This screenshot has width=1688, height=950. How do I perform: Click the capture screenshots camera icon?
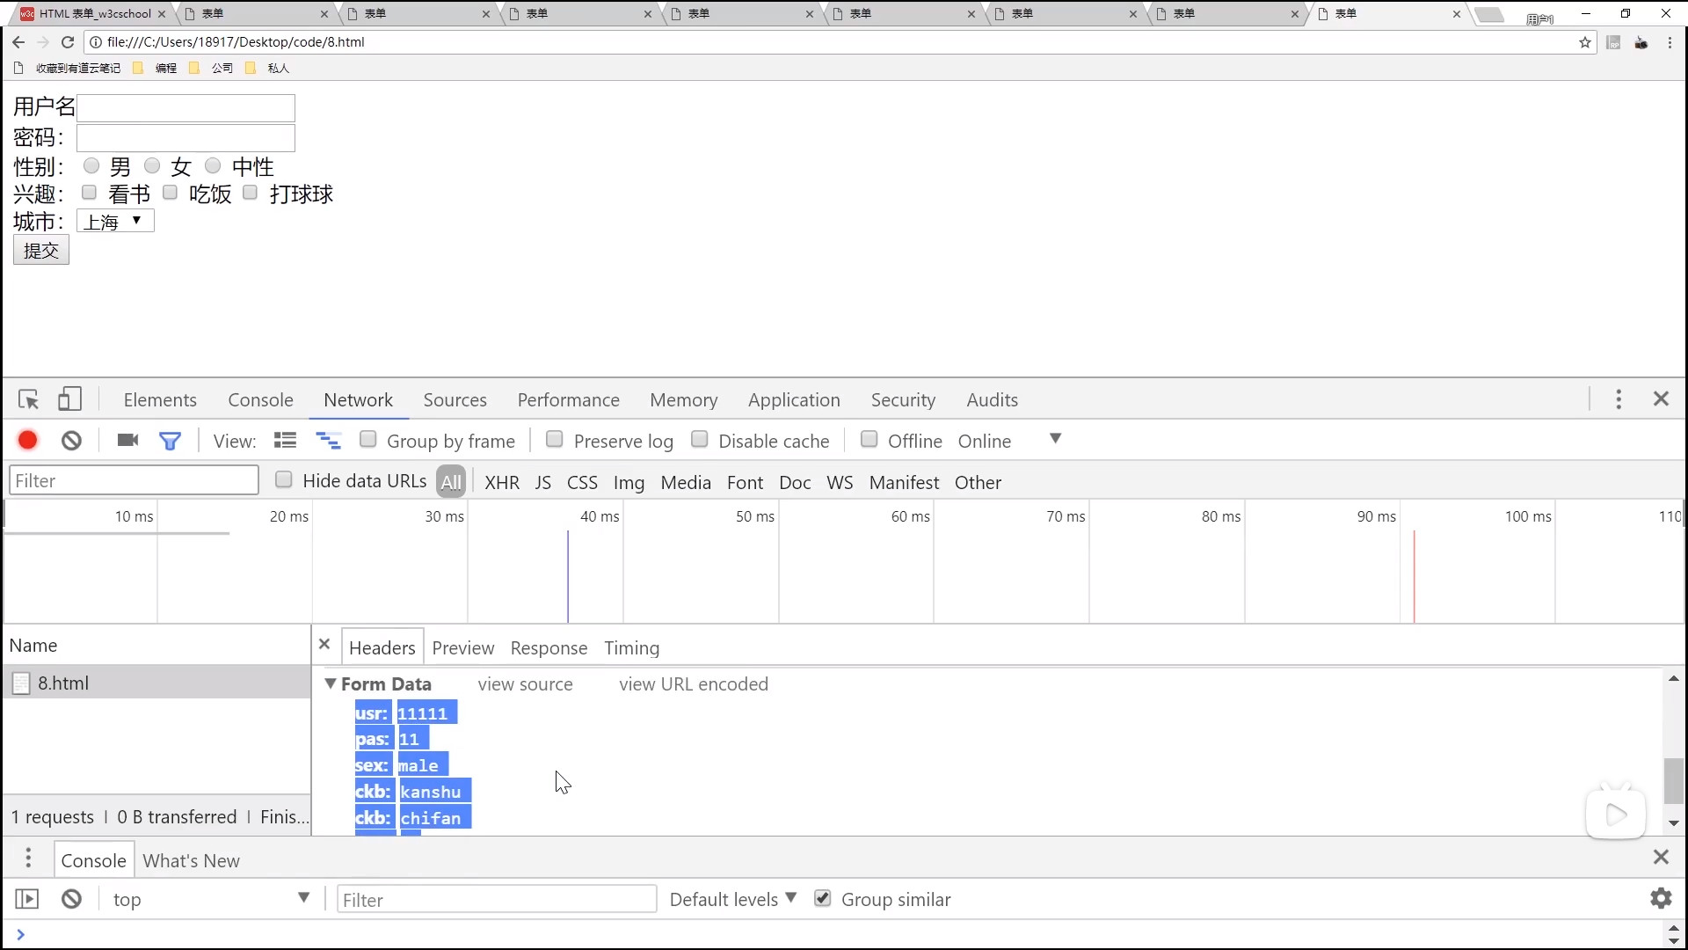[x=127, y=441]
